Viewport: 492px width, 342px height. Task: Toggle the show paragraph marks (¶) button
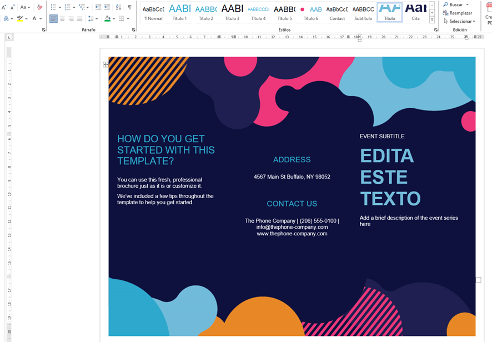click(x=129, y=7)
